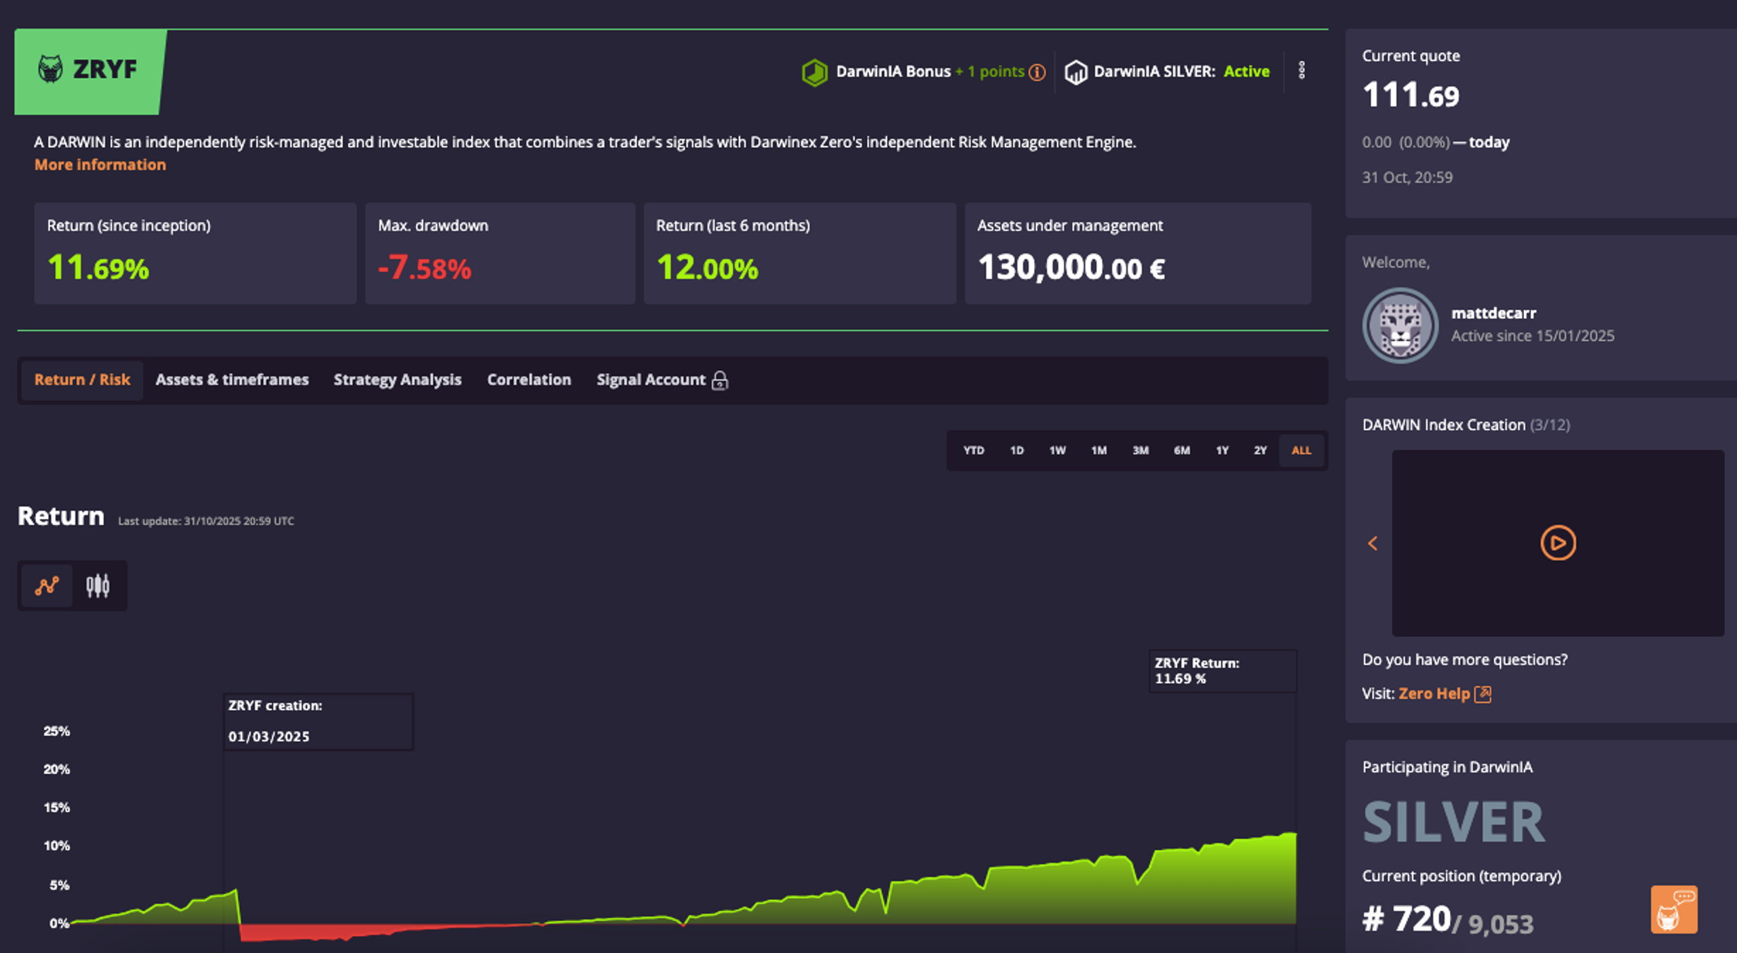Image resolution: width=1737 pixels, height=953 pixels.
Task: Switch to line chart view
Action: [x=47, y=585]
